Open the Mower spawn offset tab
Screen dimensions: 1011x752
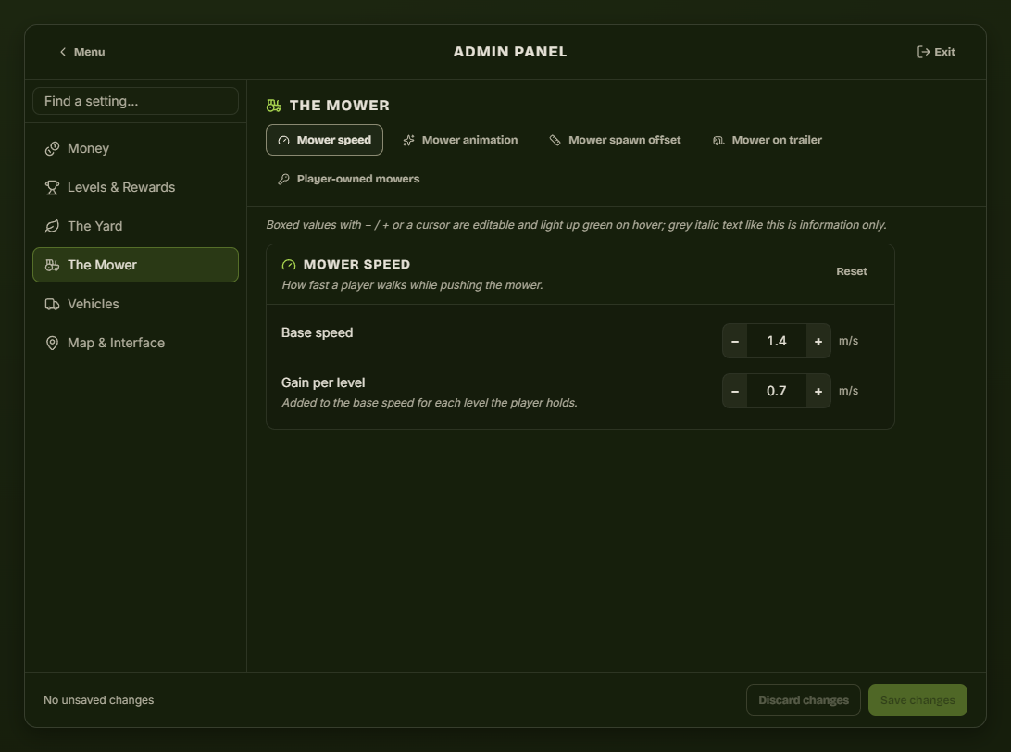[615, 140]
